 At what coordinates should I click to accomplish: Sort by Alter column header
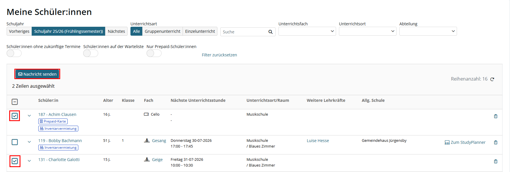point(108,100)
